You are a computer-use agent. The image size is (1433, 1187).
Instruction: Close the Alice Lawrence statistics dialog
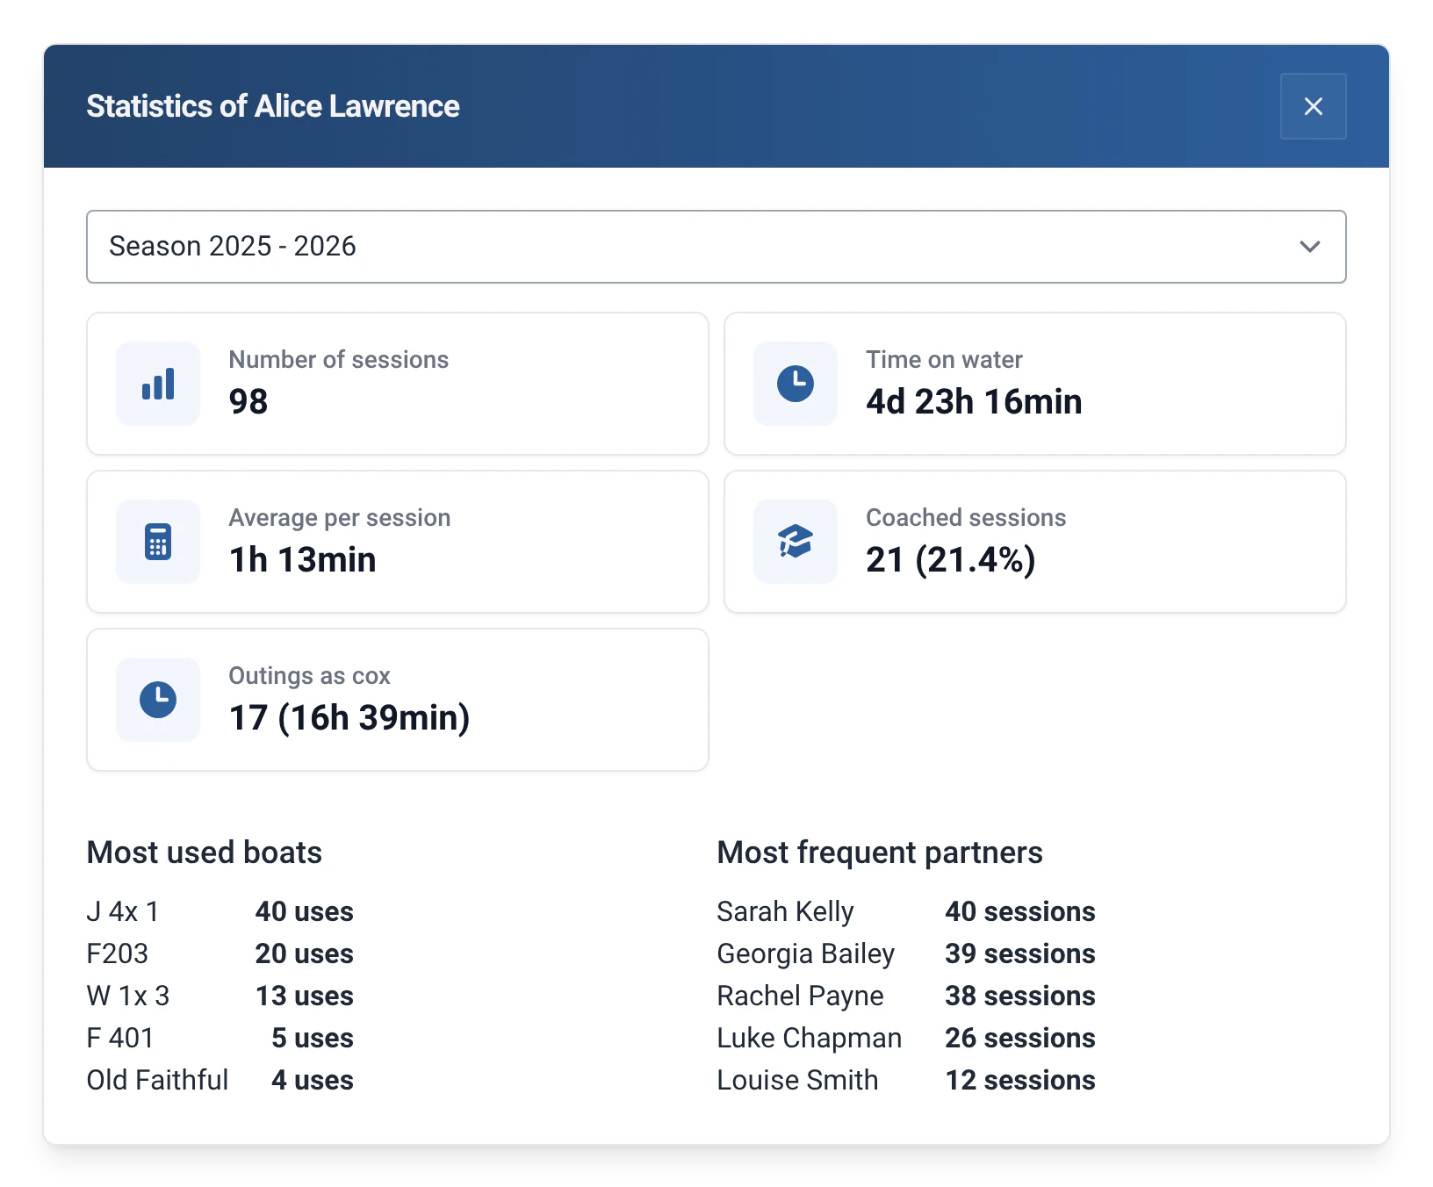tap(1313, 106)
